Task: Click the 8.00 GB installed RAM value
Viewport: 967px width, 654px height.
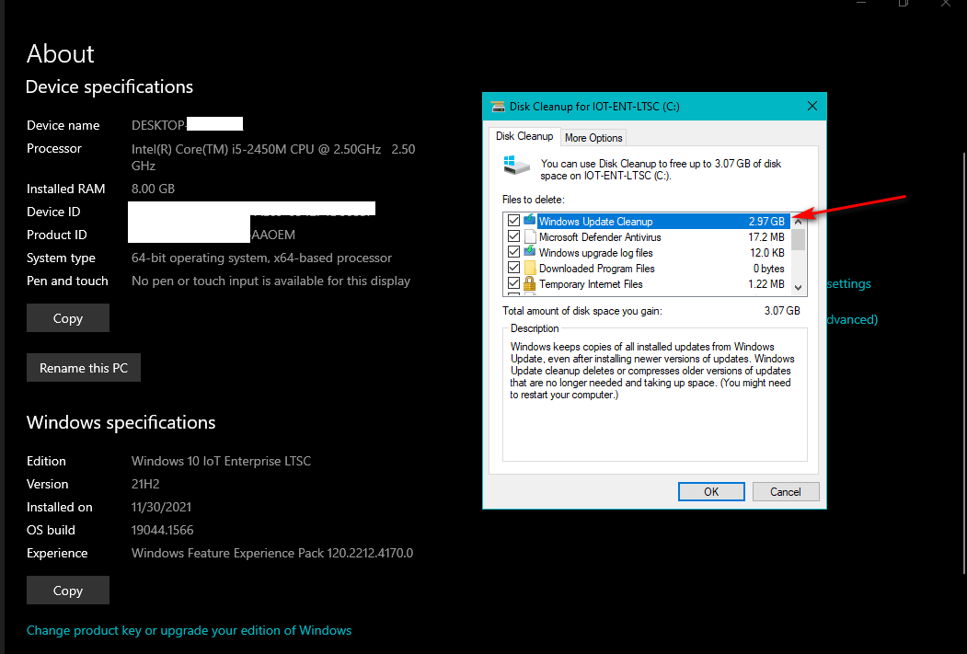Action: click(153, 189)
